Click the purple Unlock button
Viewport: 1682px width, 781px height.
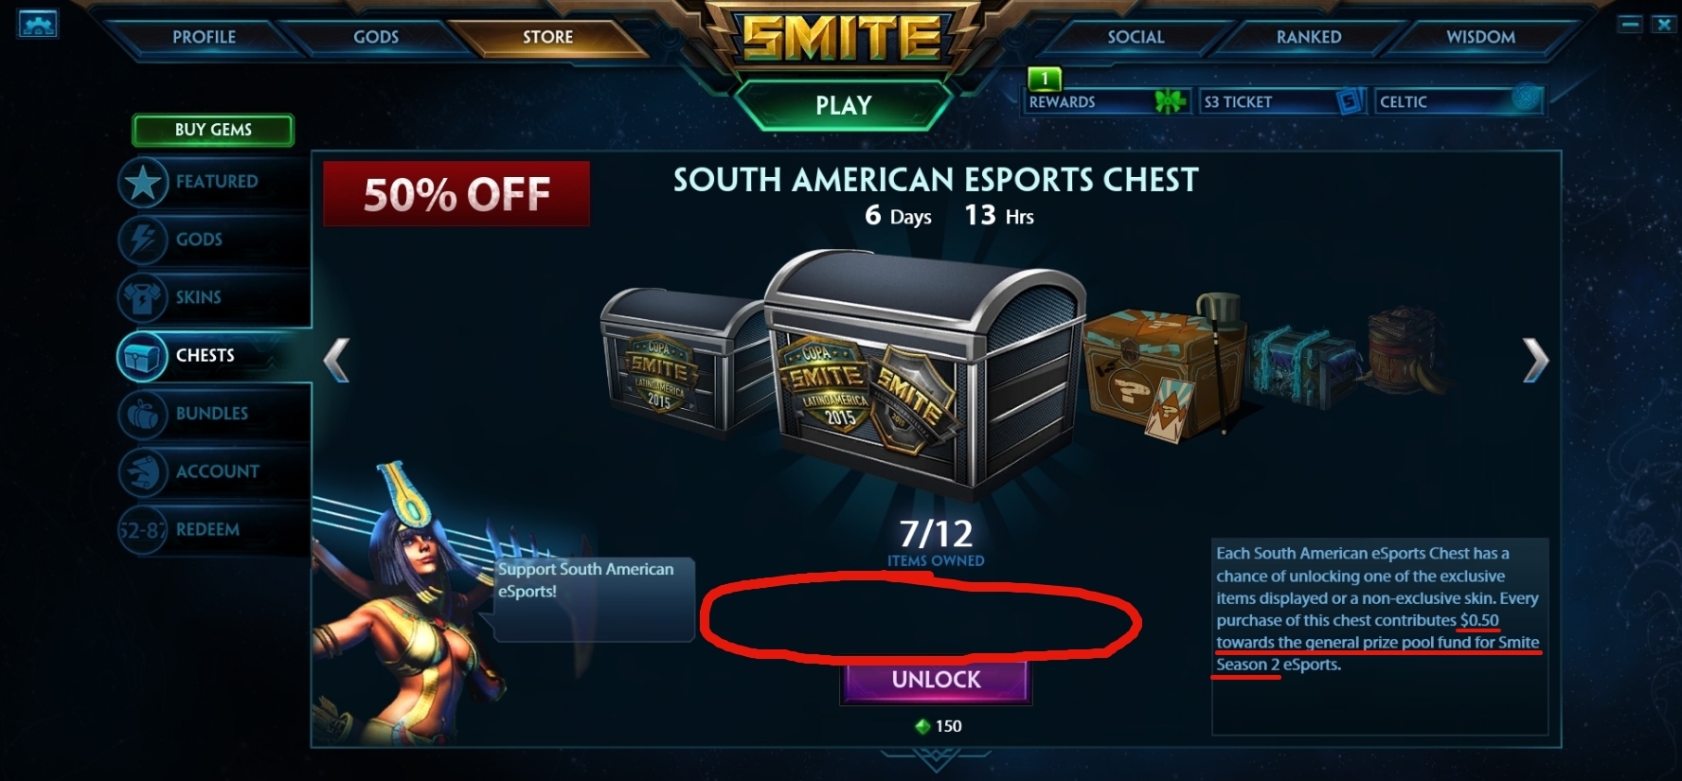936,680
